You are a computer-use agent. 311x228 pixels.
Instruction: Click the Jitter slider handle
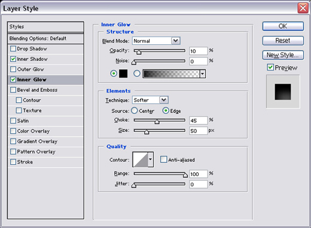[x=134, y=186]
